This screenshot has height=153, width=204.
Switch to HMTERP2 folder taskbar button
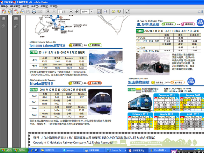[x=50, y=150]
